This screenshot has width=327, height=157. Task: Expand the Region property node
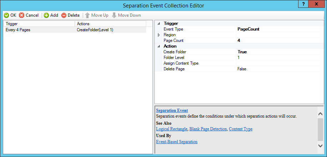click(x=159, y=35)
